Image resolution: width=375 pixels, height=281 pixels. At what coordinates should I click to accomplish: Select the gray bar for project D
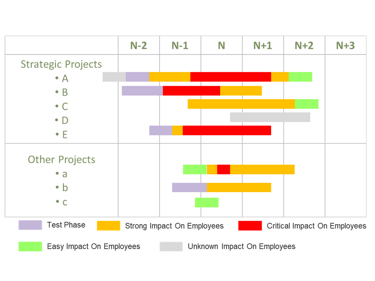click(x=270, y=117)
